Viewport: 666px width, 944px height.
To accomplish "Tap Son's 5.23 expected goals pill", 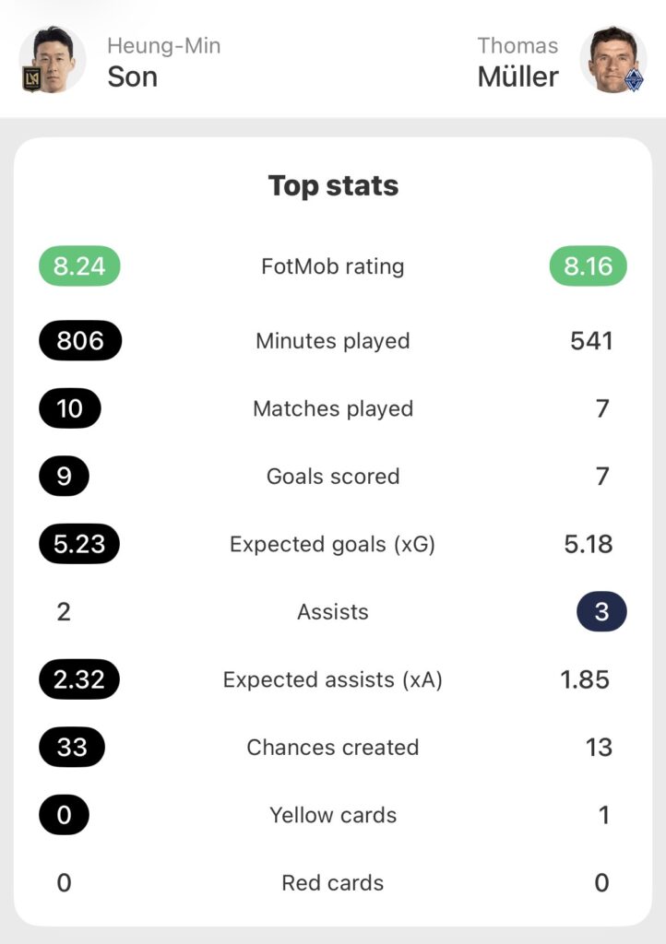I will pos(79,544).
